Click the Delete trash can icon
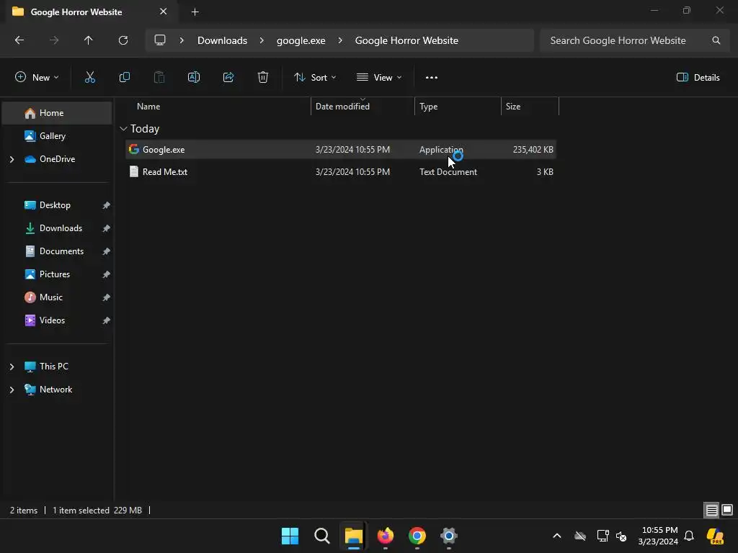Viewport: 738px width, 553px height. pos(263,78)
